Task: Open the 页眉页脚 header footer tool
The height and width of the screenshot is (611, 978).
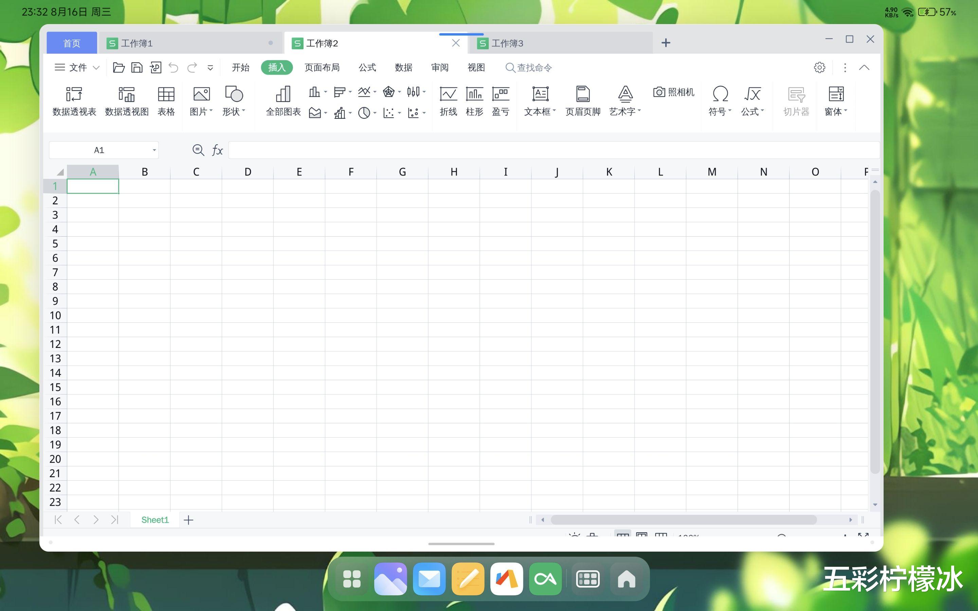Action: 582,101
